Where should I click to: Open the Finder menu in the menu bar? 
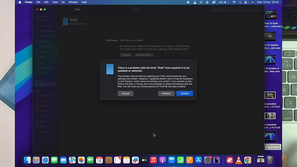coord(29,2)
